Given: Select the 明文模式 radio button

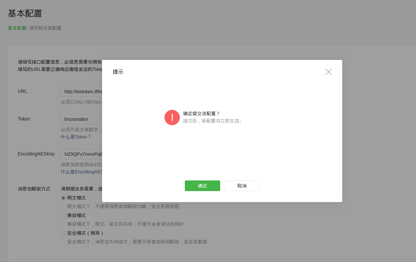Looking at the screenshot, I should click(63, 198).
